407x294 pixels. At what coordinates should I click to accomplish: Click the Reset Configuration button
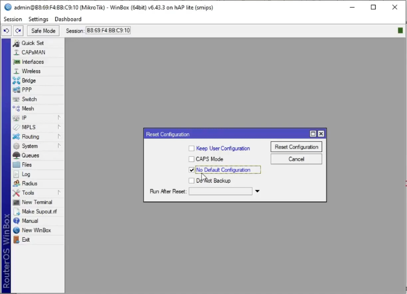[x=296, y=147]
